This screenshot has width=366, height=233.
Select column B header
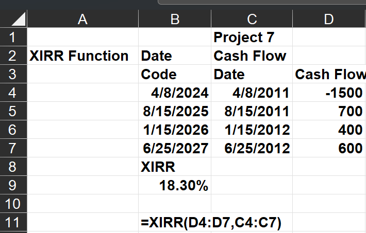coord(175,20)
